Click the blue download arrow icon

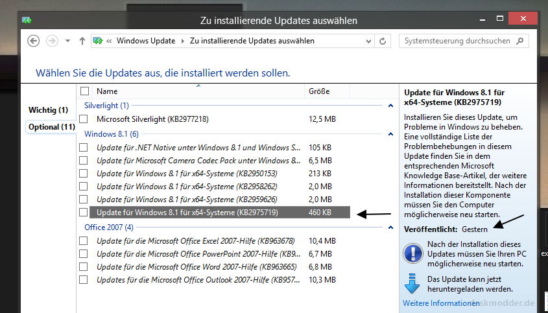pyautogui.click(x=412, y=284)
